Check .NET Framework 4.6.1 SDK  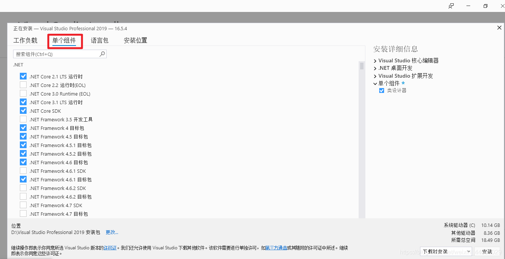[x=23, y=171]
